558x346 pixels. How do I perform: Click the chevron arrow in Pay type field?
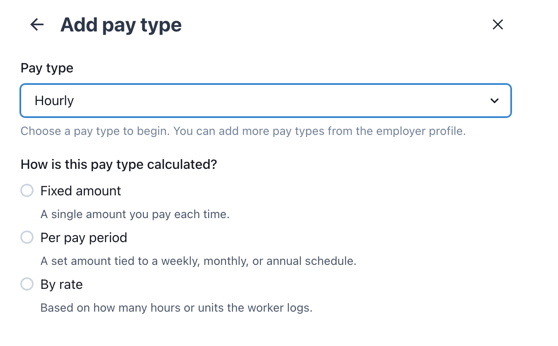pos(494,101)
